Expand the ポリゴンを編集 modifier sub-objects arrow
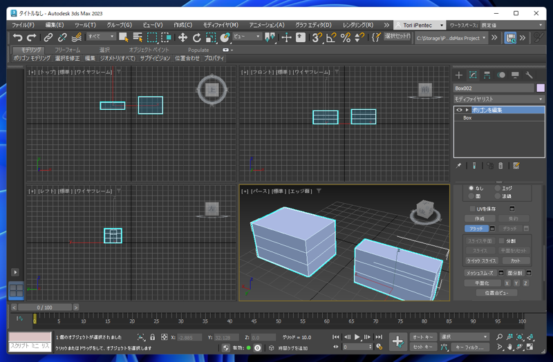Image resolution: width=553 pixels, height=362 pixels. click(467, 110)
